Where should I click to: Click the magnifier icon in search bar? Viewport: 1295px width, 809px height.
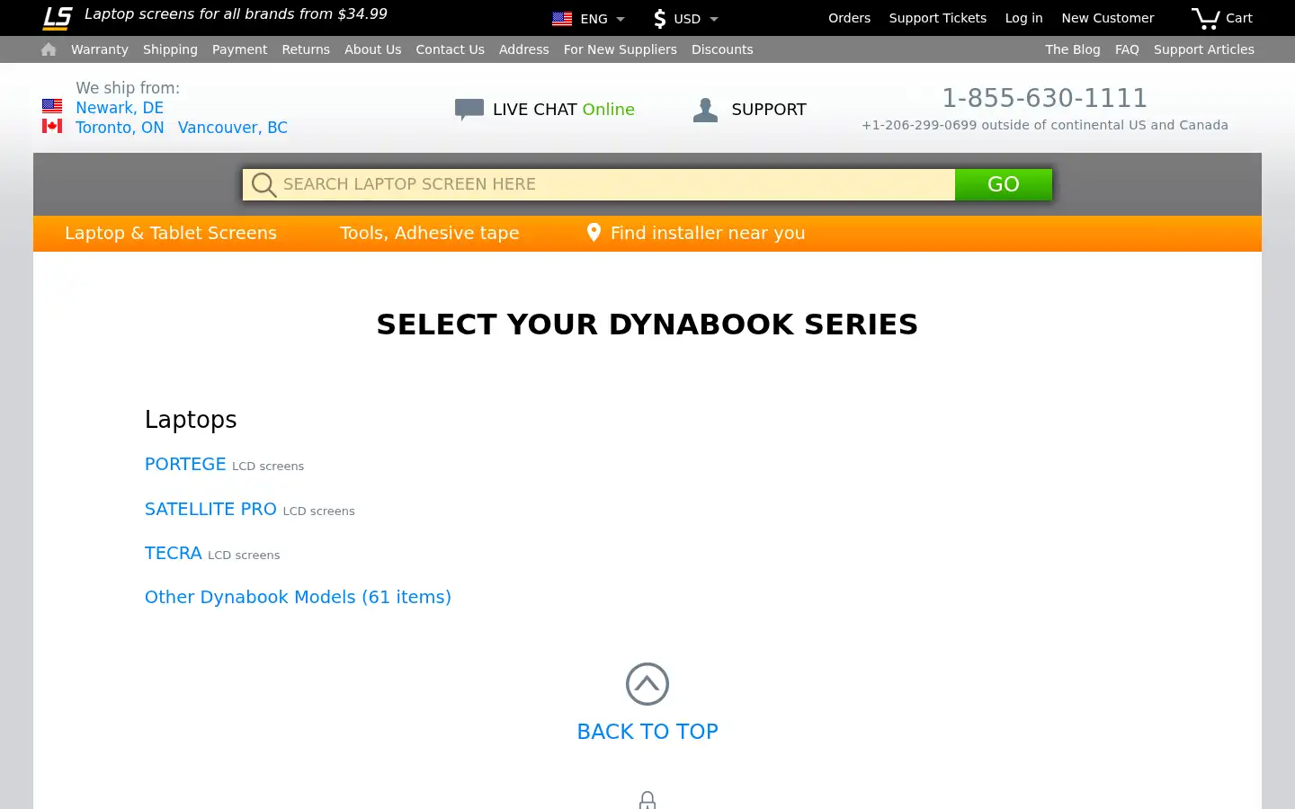263,185
